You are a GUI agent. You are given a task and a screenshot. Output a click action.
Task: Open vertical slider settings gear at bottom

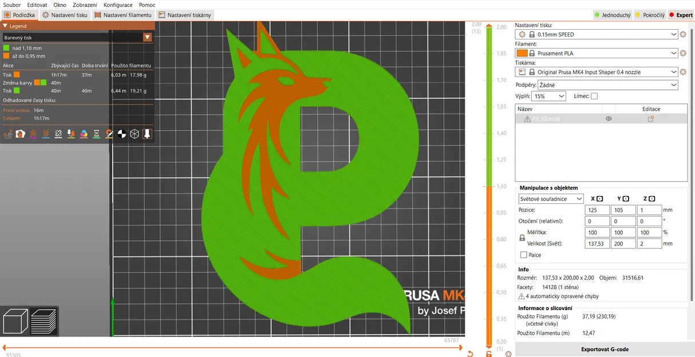(x=509, y=354)
